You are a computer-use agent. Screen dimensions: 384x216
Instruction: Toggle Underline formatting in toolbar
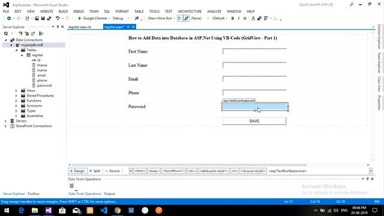point(245,19)
